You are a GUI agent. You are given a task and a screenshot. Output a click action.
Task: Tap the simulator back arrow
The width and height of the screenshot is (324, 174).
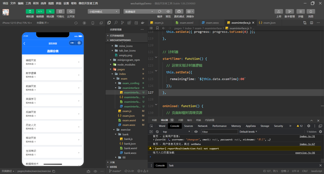coord(25,43)
